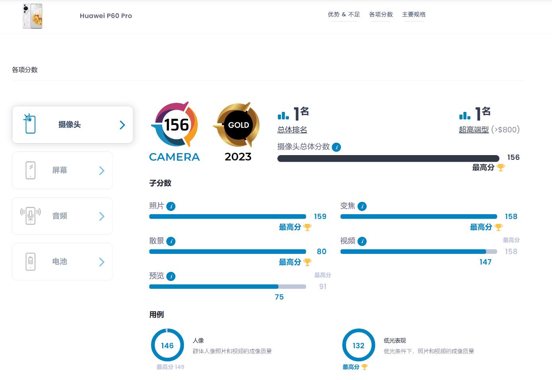
Task: Click the Huawei P60 Pro title text
Action: 106,16
